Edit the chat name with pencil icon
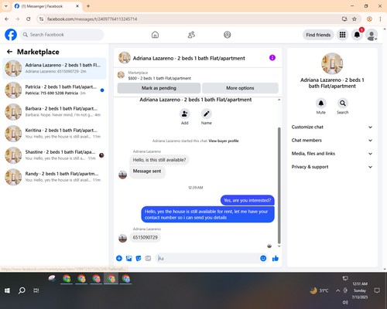 tap(207, 114)
